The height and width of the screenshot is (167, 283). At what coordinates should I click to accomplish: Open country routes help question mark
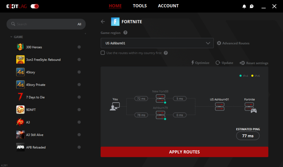[x=166, y=53]
